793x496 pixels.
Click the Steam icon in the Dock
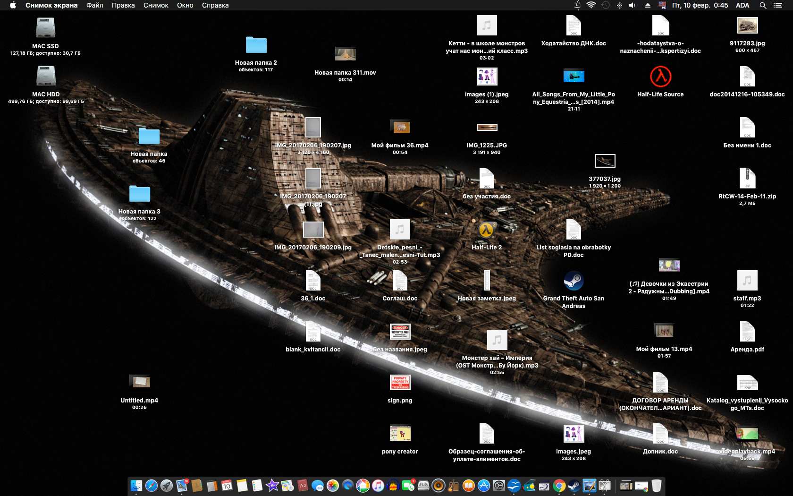(x=574, y=486)
